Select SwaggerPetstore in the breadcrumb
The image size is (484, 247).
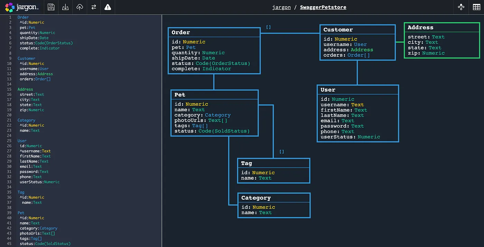pos(323,7)
